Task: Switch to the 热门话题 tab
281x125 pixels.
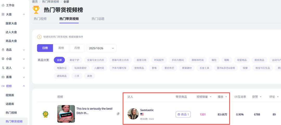Action: 98,19
